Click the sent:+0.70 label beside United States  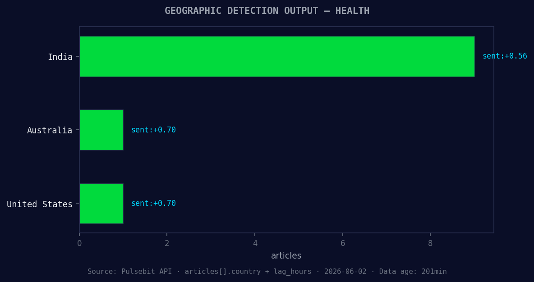pos(154,204)
